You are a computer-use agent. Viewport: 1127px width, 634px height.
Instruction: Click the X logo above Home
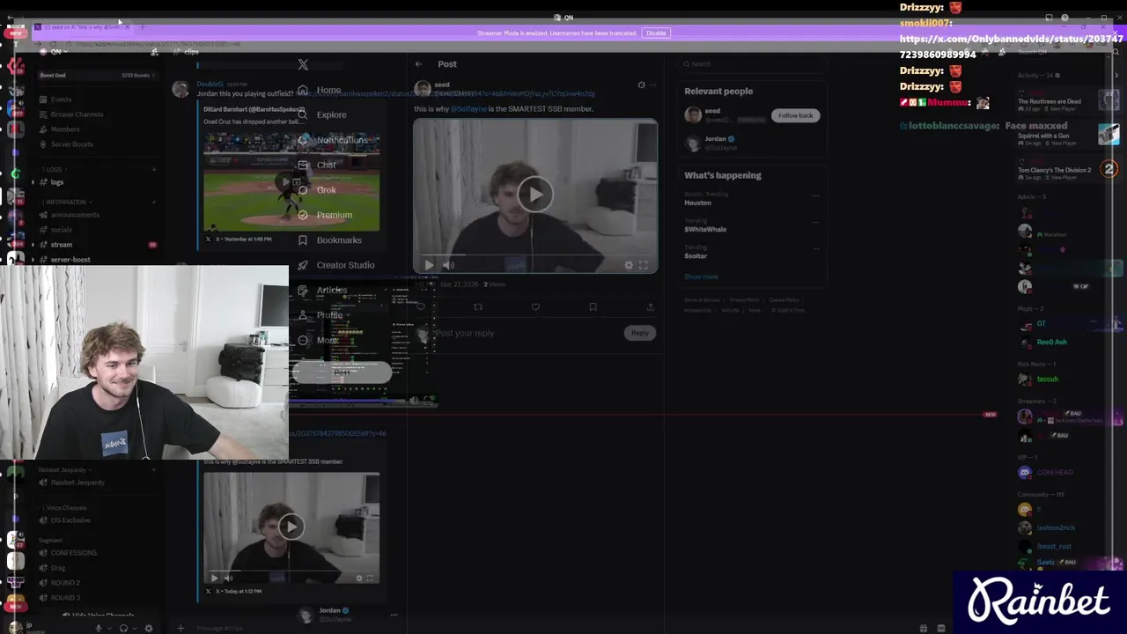[303, 64]
